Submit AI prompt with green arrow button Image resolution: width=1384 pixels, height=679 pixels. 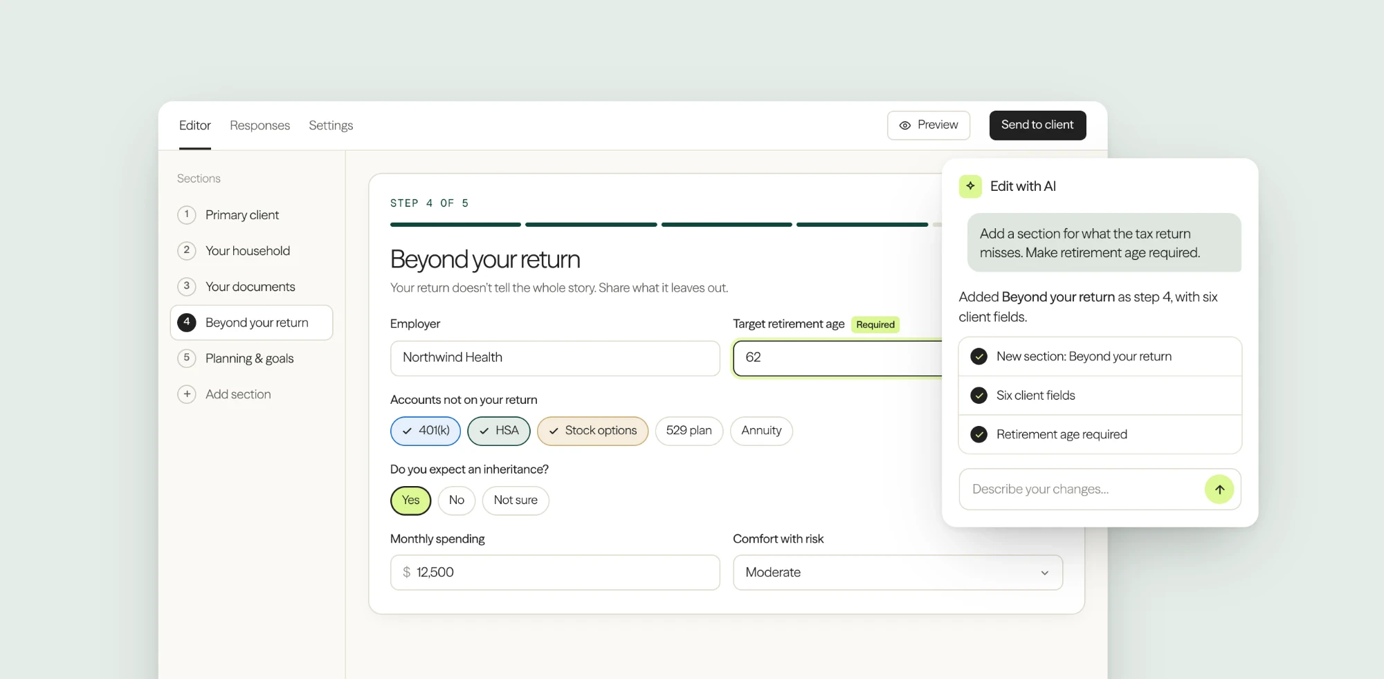[1219, 490]
